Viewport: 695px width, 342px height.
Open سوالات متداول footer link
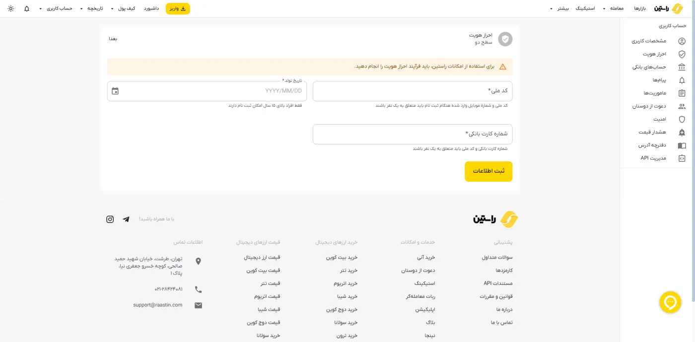[497, 258]
